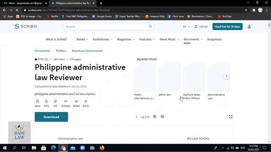Close the Philippine administrative law tab
Image resolution: width=271 pixels, height=152 pixels.
coord(93,3)
